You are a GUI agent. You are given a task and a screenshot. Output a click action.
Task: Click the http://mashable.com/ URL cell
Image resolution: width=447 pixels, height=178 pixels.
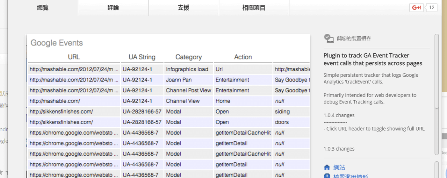click(74, 101)
